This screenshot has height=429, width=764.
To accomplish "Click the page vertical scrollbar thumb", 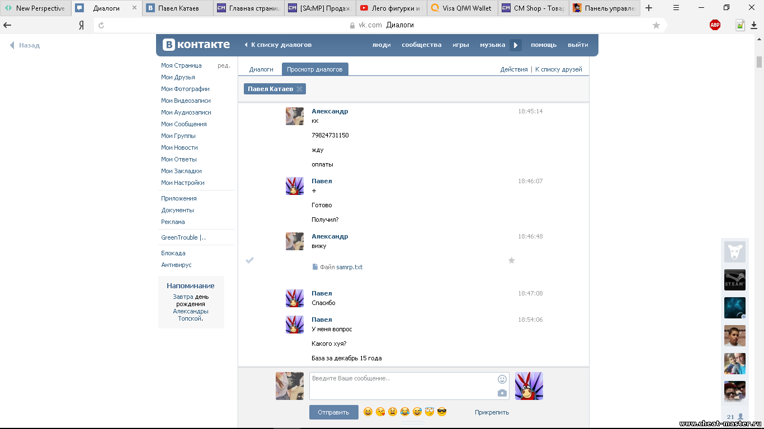I will pos(759,61).
